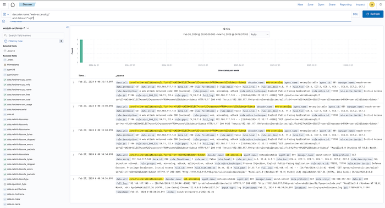
Task: Click the Search field names box
Action: [34, 35]
